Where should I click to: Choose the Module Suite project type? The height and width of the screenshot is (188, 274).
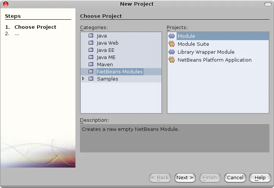193,44
